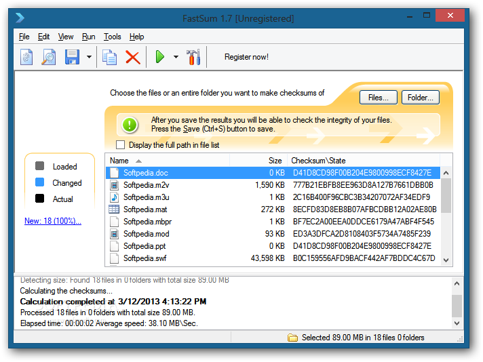Minimize the FastSum window
This screenshot has height=362, width=483.
[x=410, y=16]
